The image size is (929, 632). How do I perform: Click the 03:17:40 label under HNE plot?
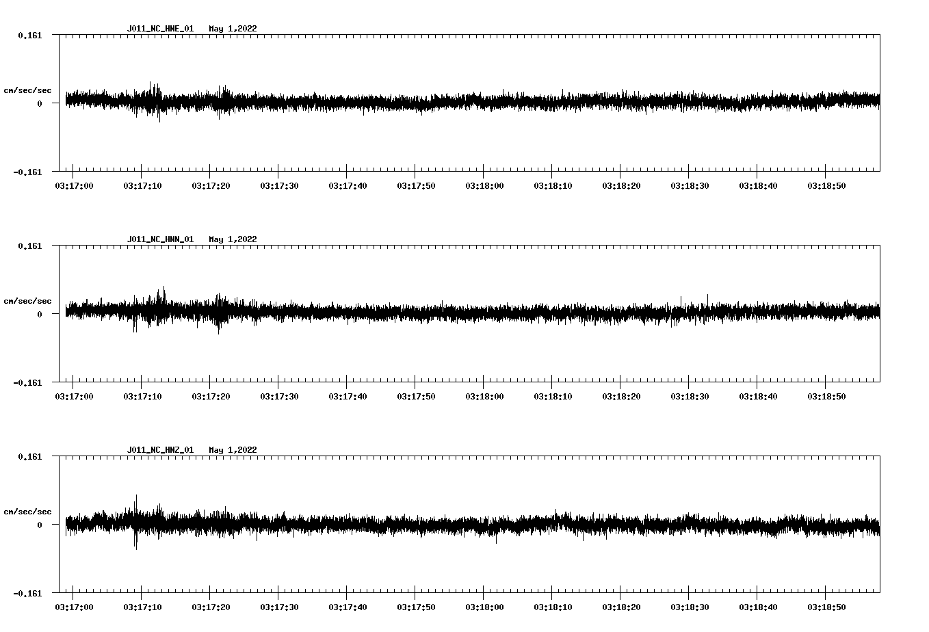348,186
